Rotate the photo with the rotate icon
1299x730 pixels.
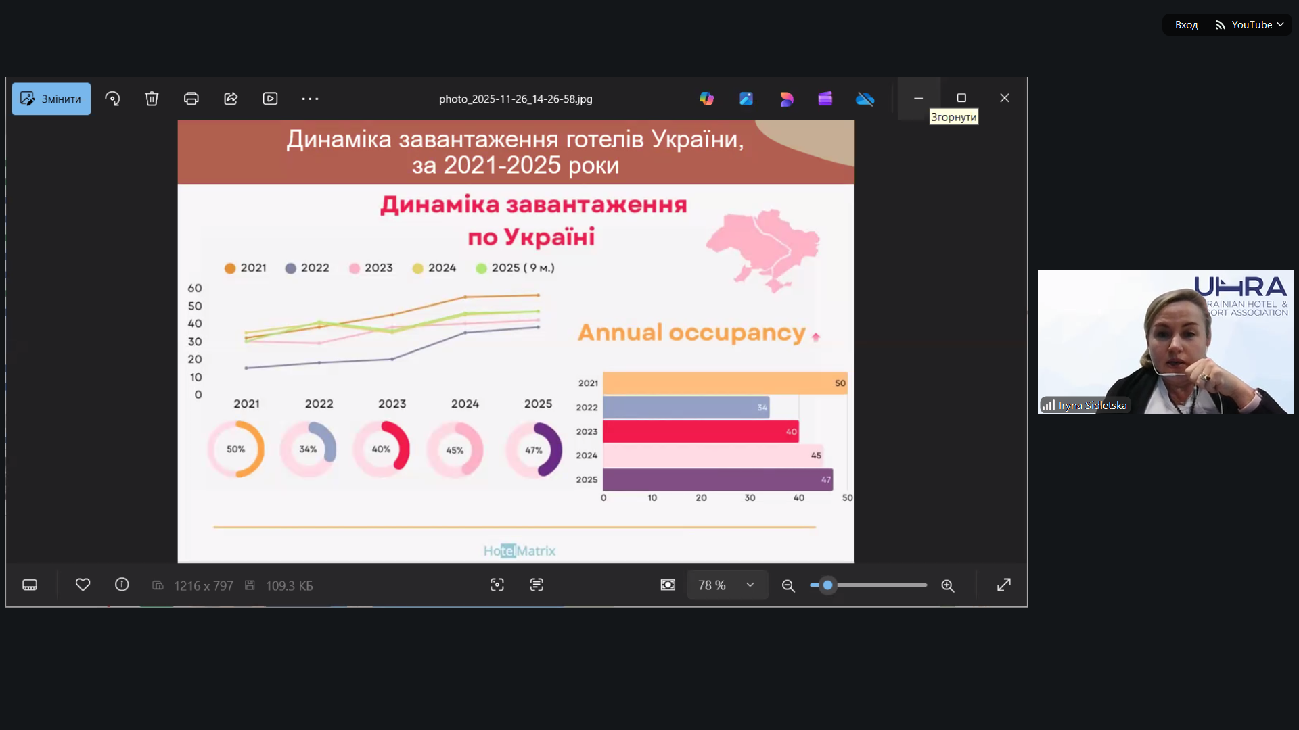point(112,99)
